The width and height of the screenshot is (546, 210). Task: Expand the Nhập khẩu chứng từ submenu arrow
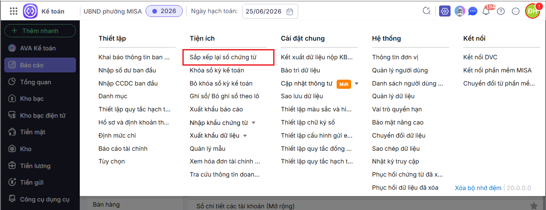(x=254, y=123)
